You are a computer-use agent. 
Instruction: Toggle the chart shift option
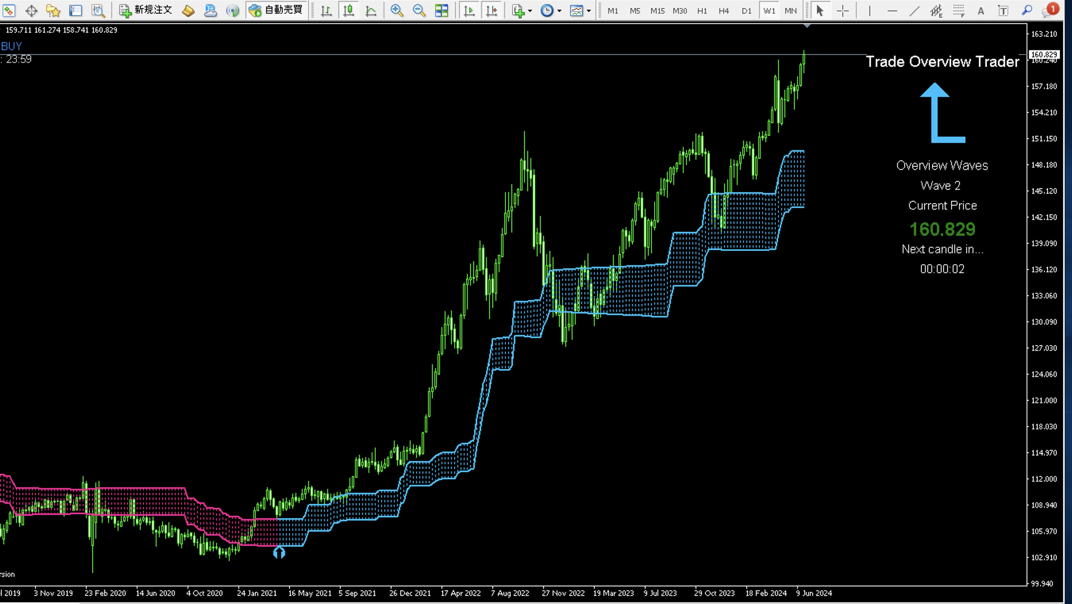[492, 10]
